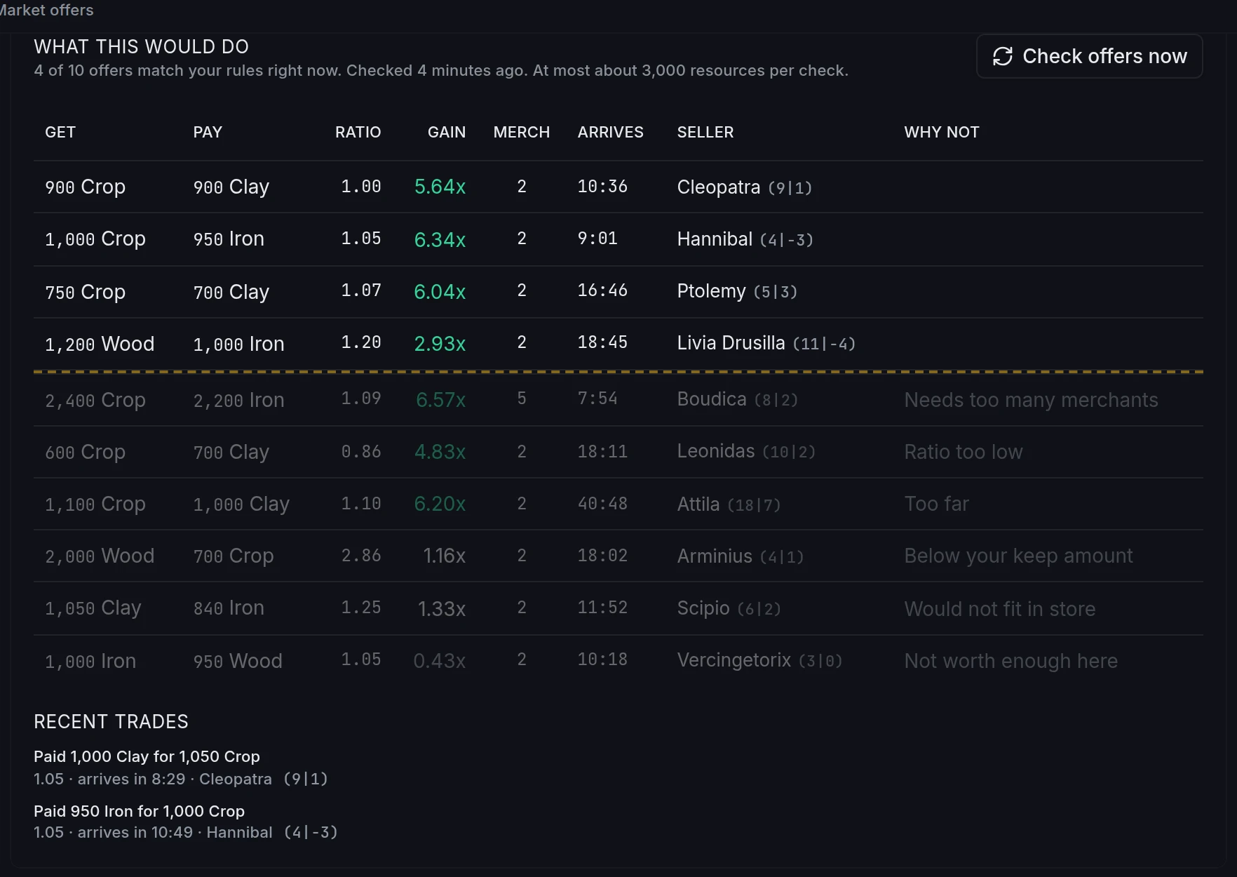
Task: Select the 1,000 Crop for 950 Iron offer
Action: 618,239
